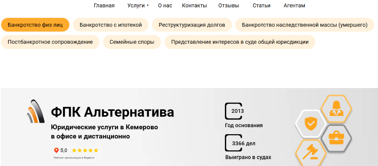Click Рейтинг организации в Яндексе caption
Viewport: 378px width, 166px height.
74,158
